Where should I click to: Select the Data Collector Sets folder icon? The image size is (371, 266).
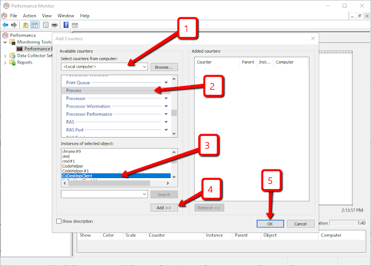click(x=12, y=56)
